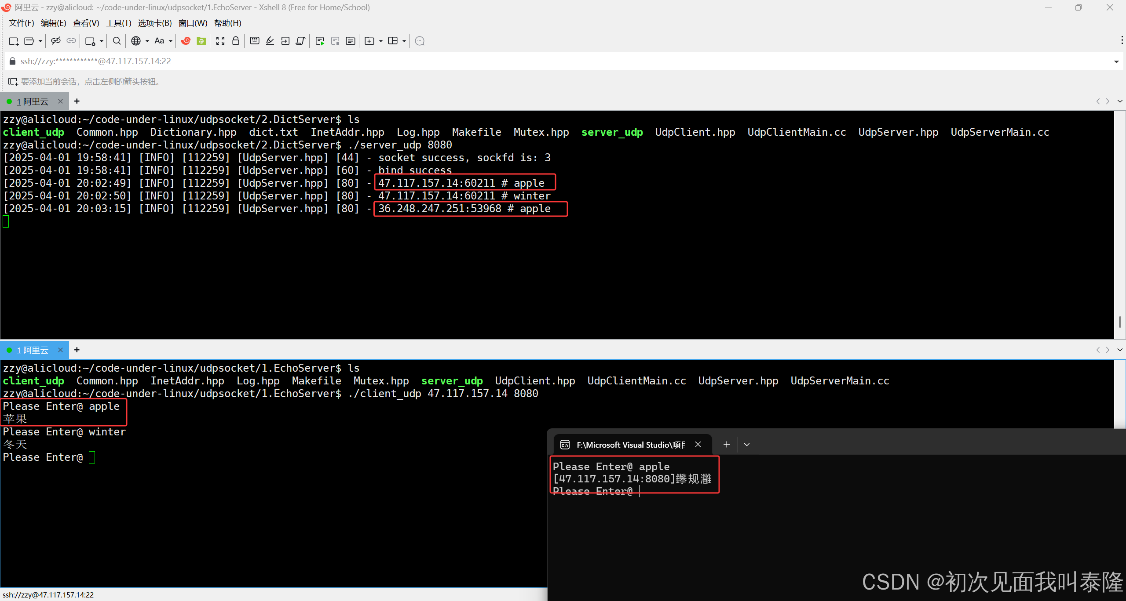Open the 工具(T) menu
The height and width of the screenshot is (601, 1126).
118,23
